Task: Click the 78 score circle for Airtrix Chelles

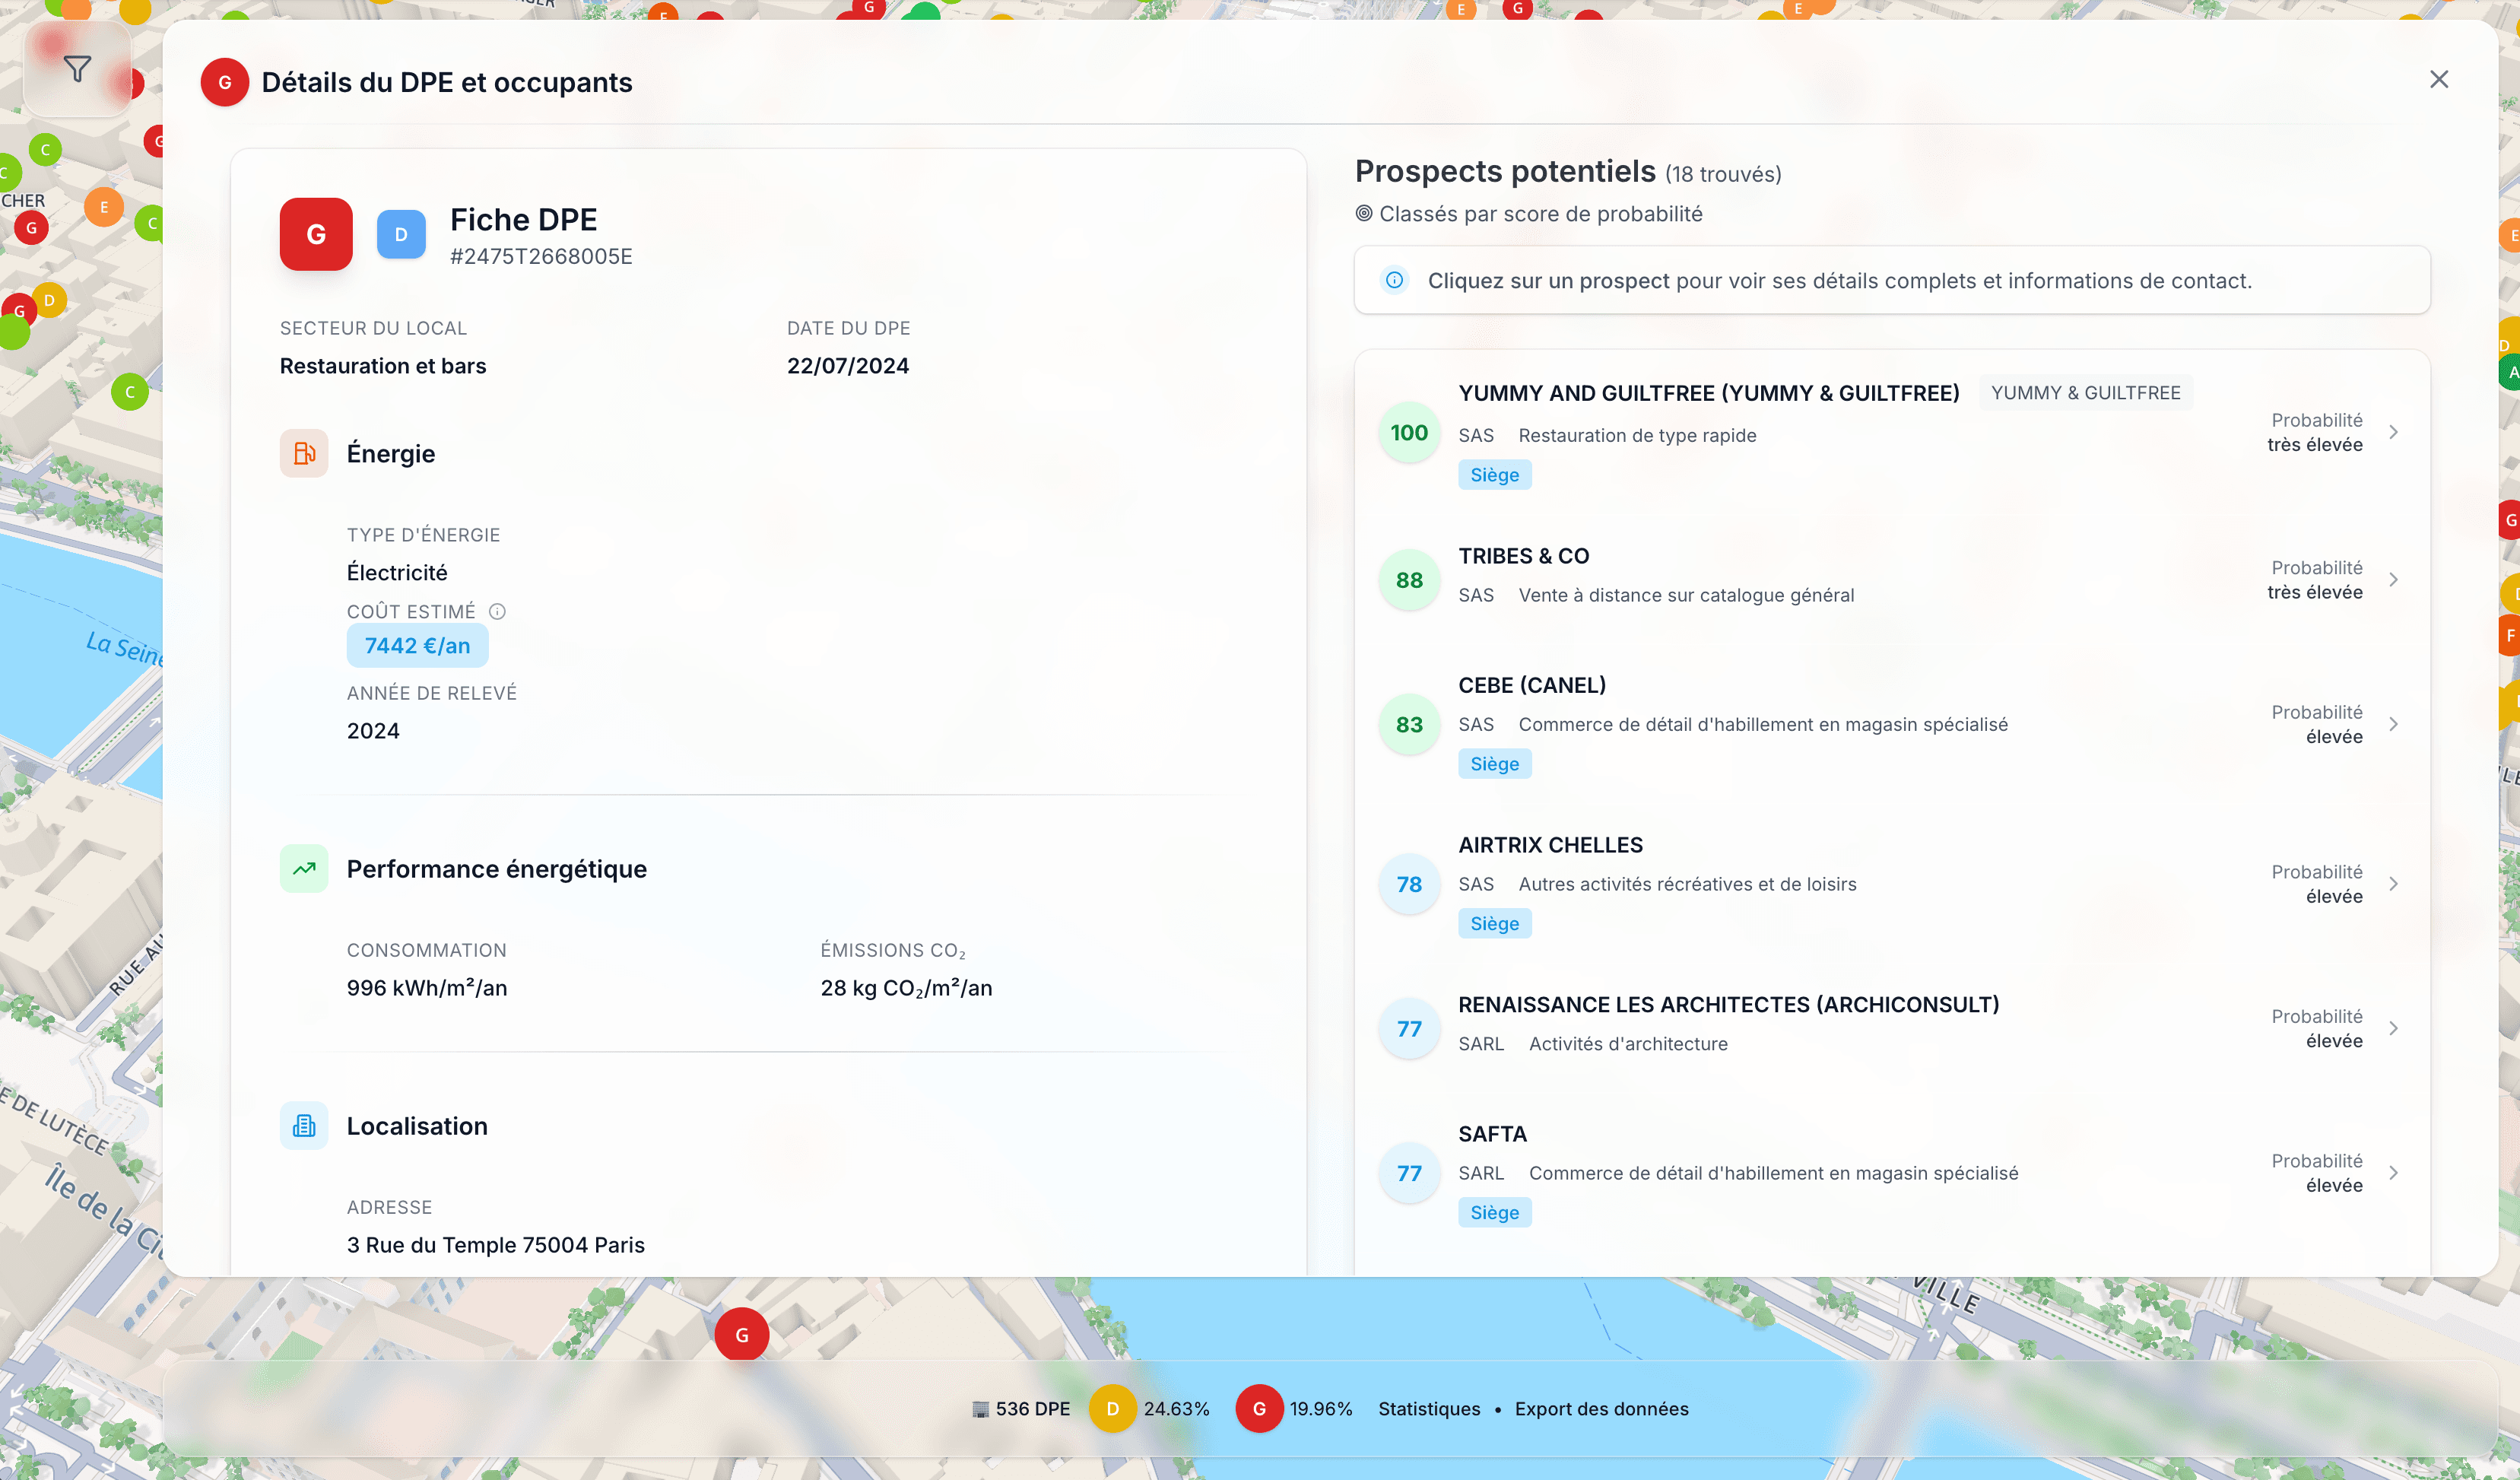Action: (x=1409, y=884)
